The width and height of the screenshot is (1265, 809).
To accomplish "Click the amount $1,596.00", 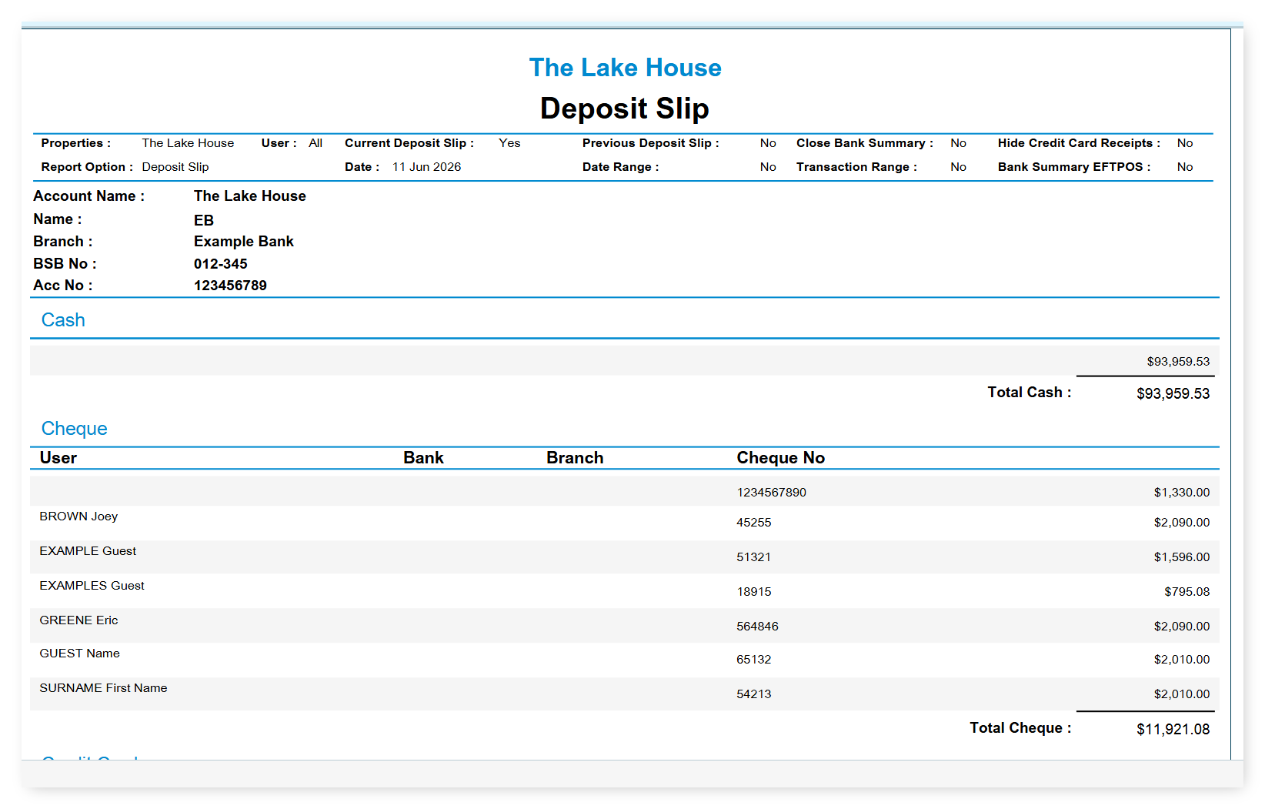I will click(1181, 557).
